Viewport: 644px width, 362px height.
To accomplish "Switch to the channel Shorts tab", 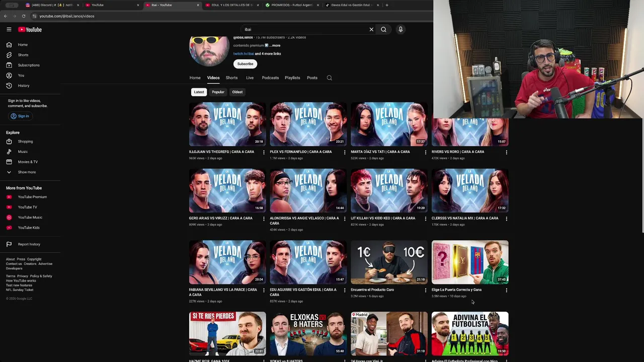I will click(231, 78).
